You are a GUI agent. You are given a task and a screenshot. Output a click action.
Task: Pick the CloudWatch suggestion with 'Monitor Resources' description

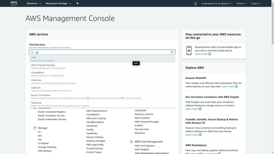102,74
